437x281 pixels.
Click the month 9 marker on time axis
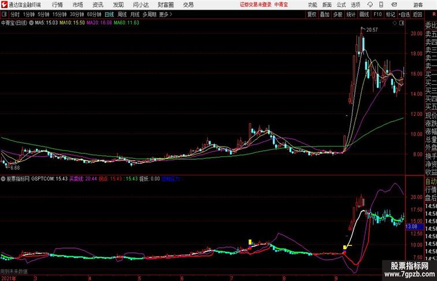pyautogui.click(x=336, y=278)
